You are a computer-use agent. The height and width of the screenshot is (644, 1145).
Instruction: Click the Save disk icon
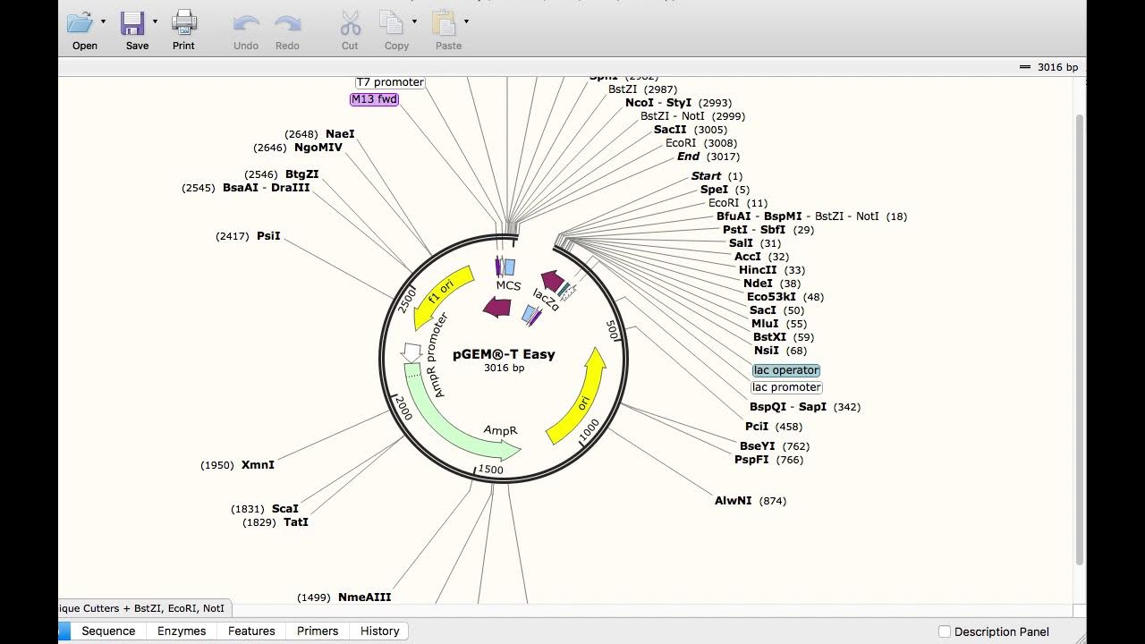tap(132, 23)
